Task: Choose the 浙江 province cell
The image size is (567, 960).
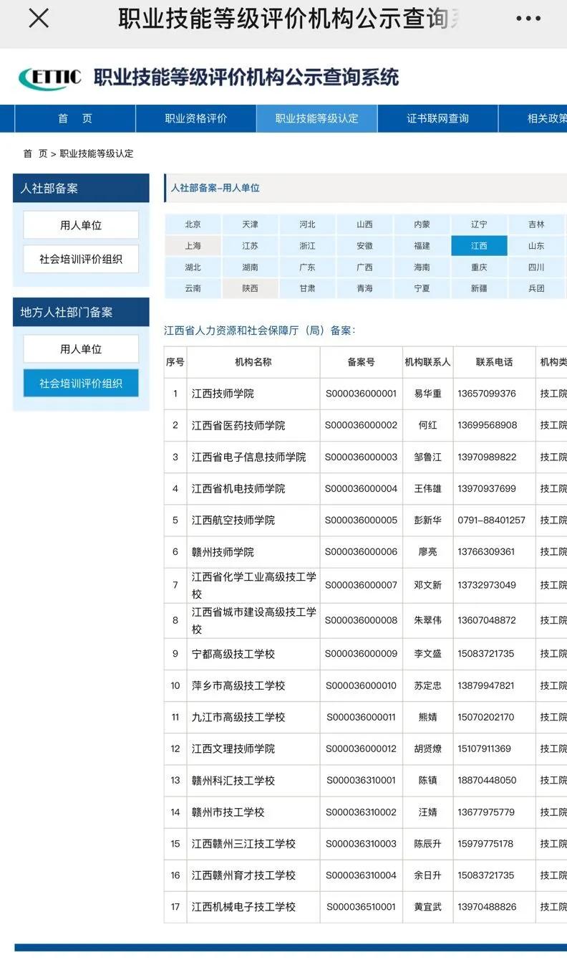Action: click(x=308, y=246)
